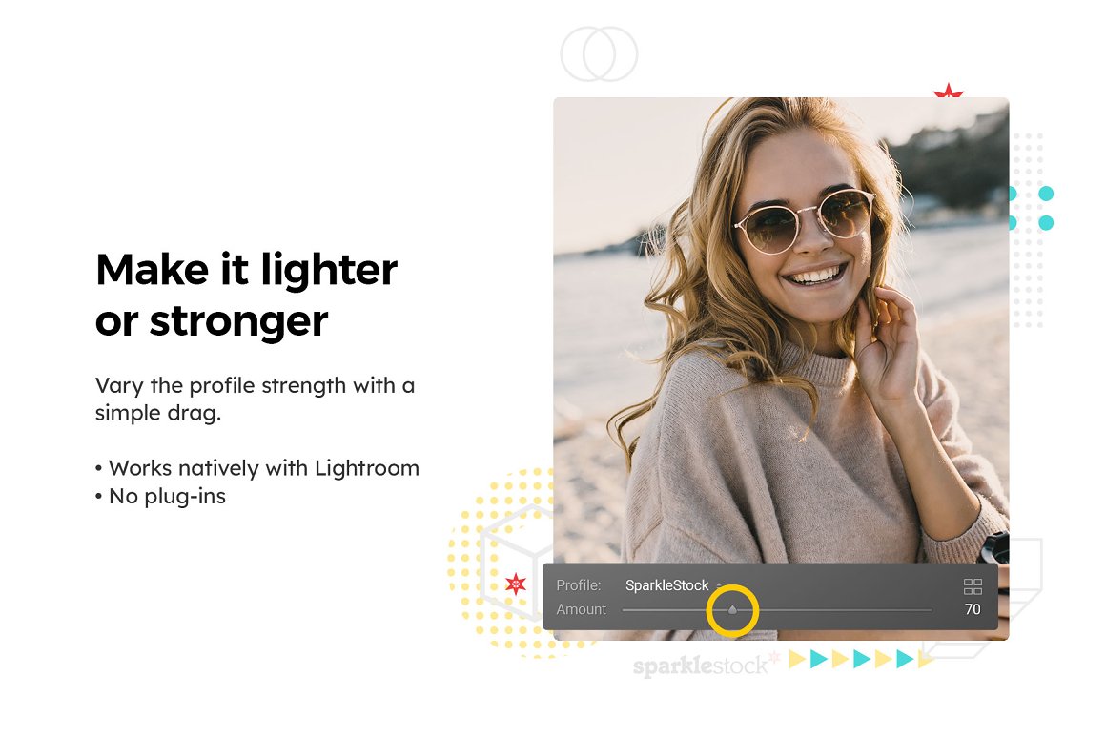Click the woman's portrait photo
The image size is (1106, 738).
pos(781,330)
